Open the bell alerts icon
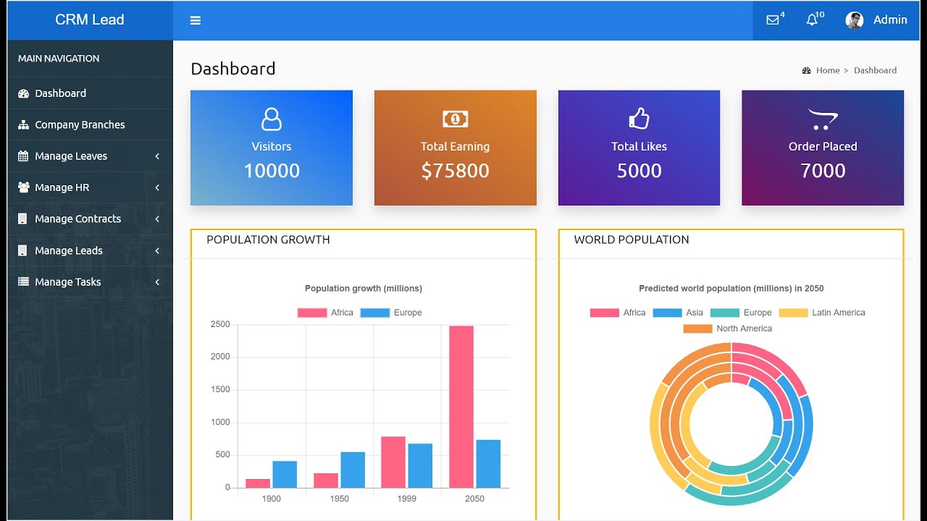 coord(812,20)
